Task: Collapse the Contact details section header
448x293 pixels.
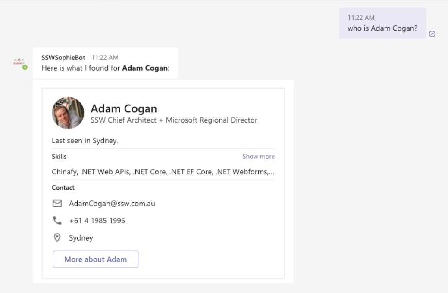Action: click(63, 188)
